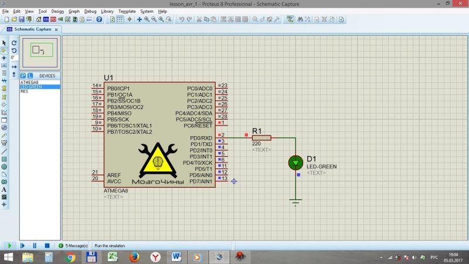The image size is (469, 264).
Task: Activate Component Mode tool in side toolbar
Action: 4,50
